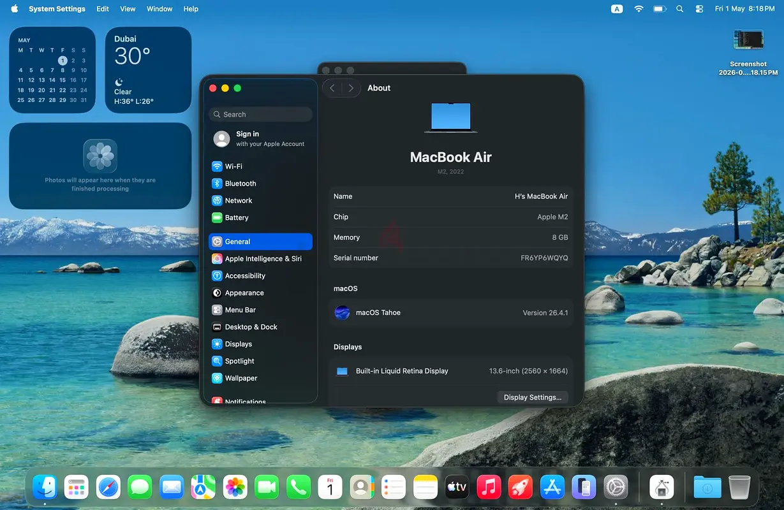Click the input source indicator in menu bar
Viewport: 784px width, 510px height.
[617, 9]
